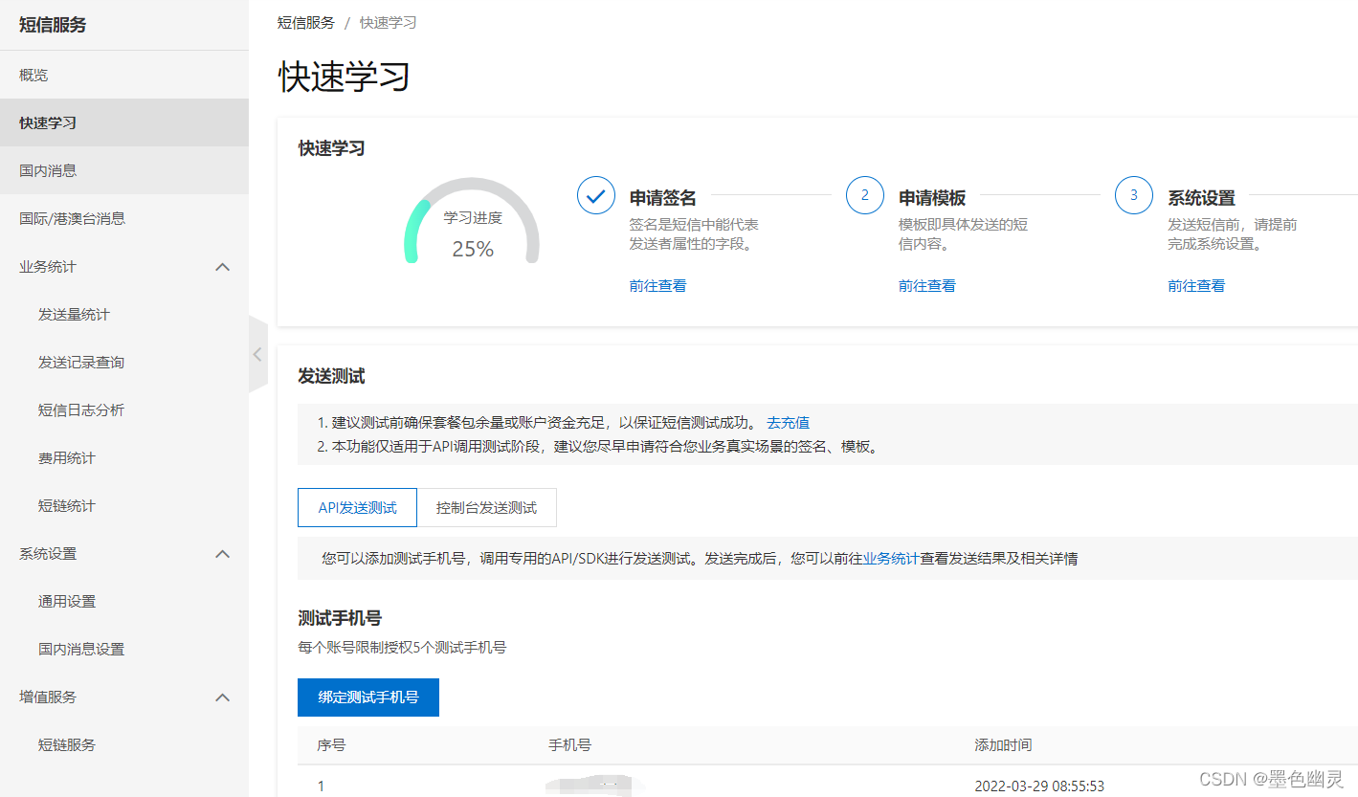Open 发送记录查询 submenu item

[124, 362]
